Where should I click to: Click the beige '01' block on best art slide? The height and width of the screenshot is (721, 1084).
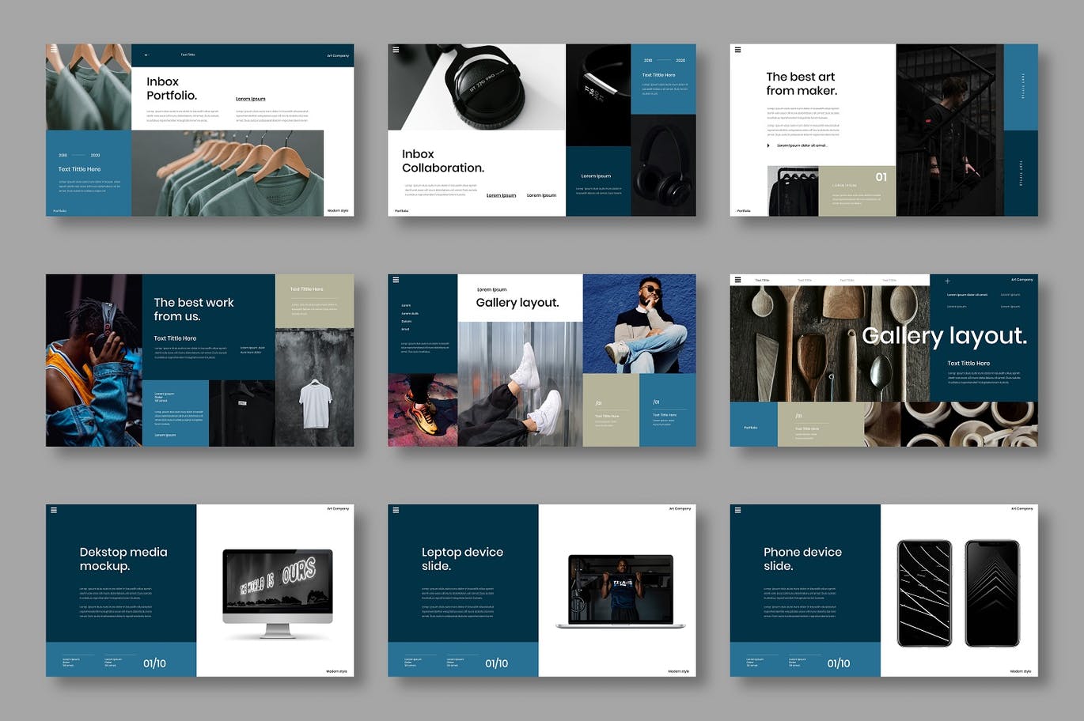click(x=857, y=191)
